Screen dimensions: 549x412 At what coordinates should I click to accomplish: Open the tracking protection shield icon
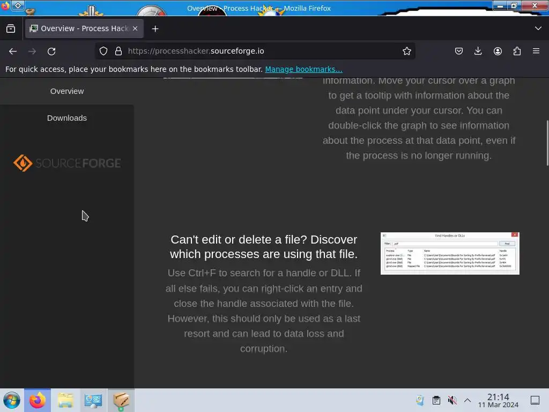pos(103,51)
